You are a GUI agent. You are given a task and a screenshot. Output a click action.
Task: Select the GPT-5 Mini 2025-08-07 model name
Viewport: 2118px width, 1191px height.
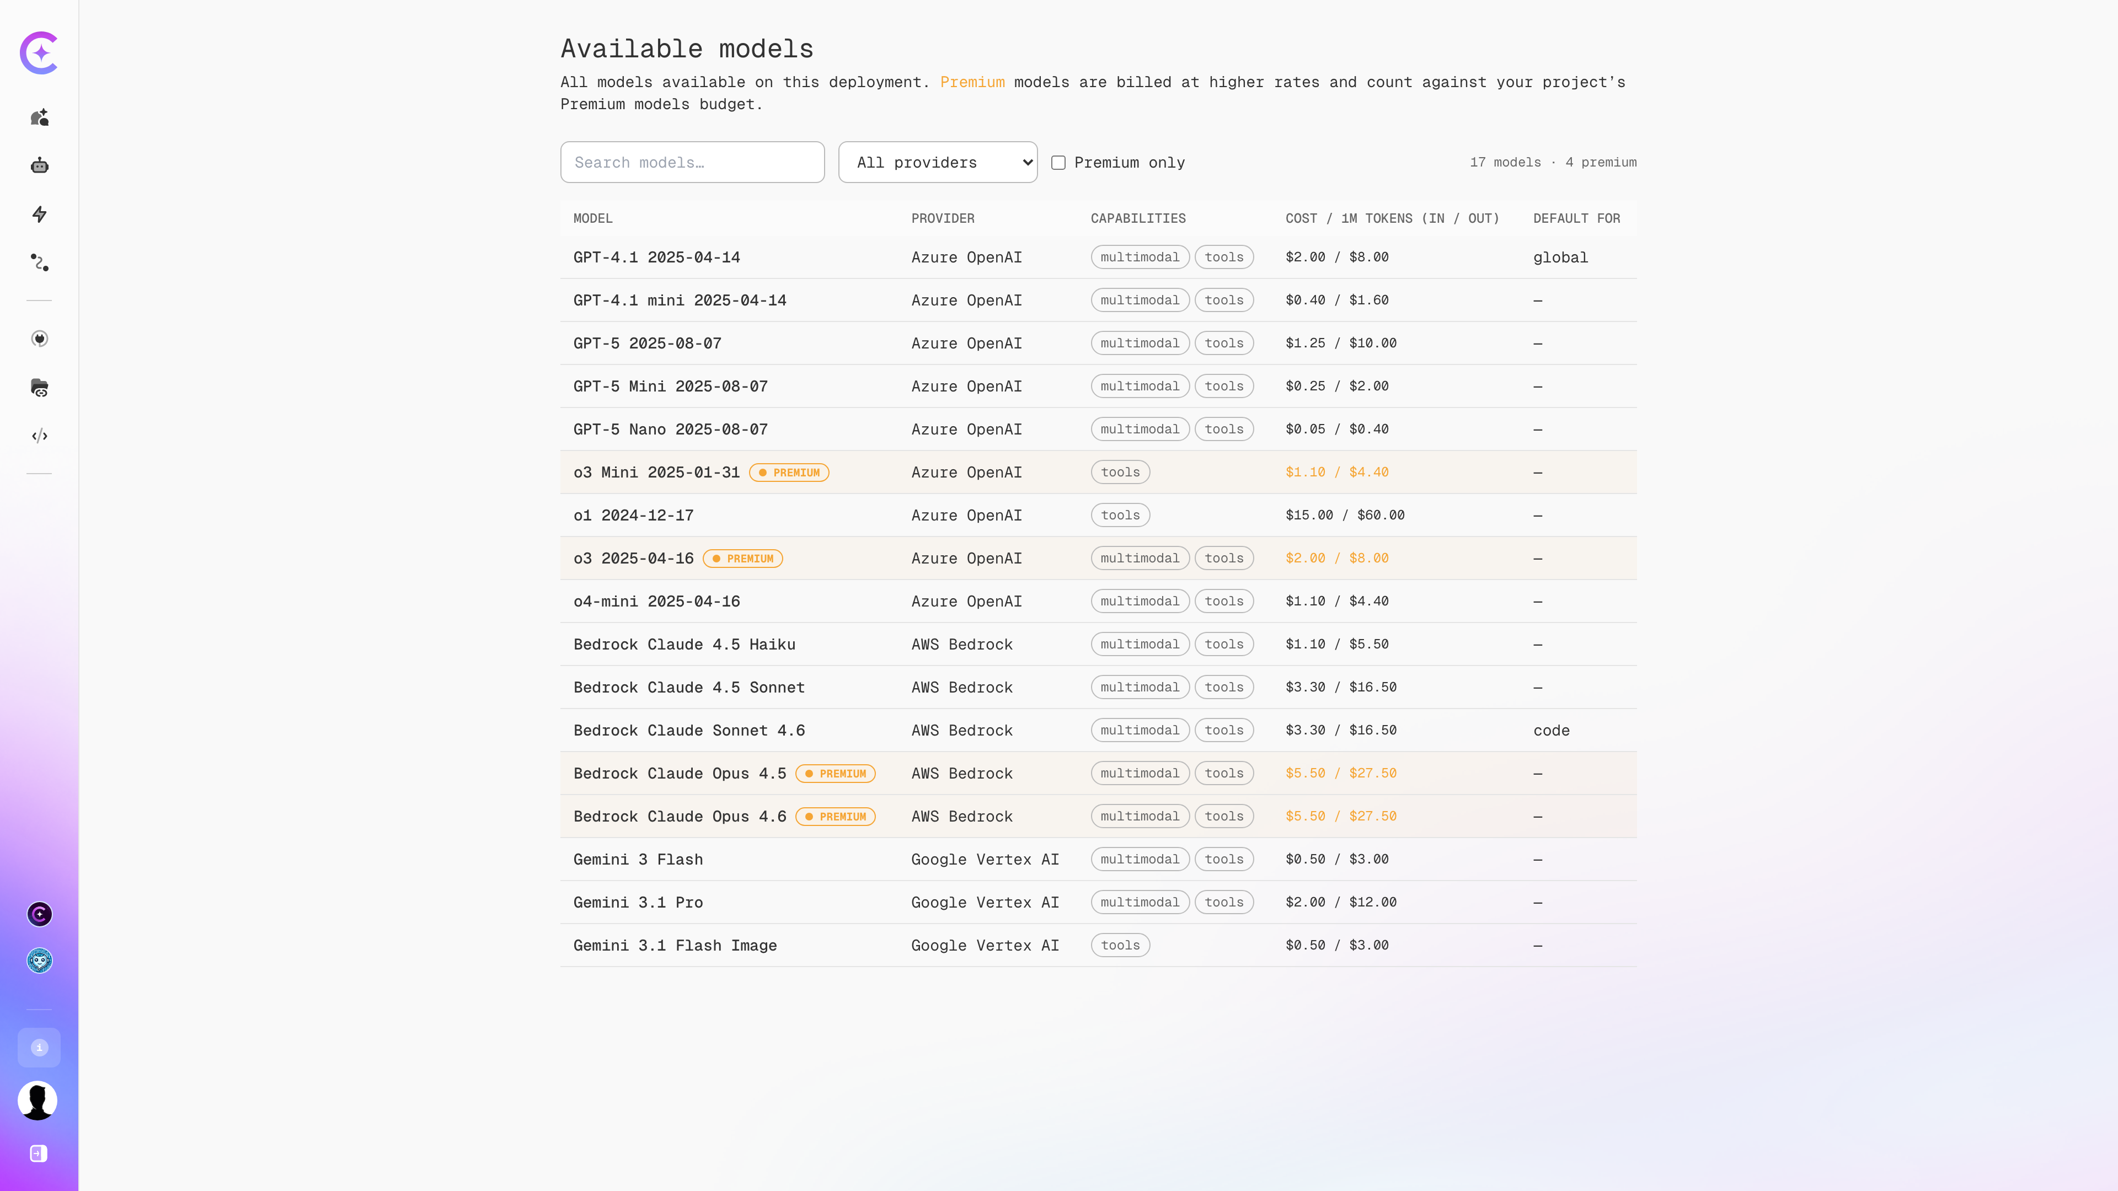(671, 387)
